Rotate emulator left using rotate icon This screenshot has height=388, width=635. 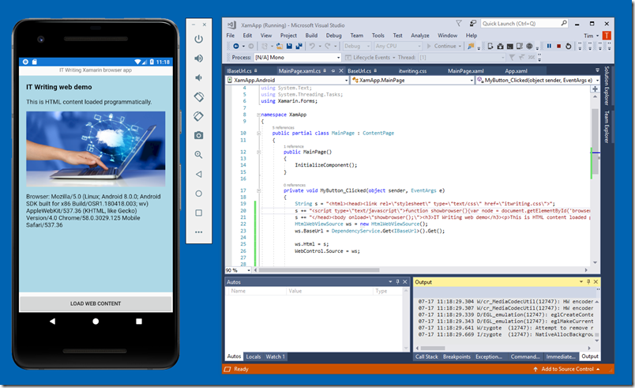click(198, 96)
